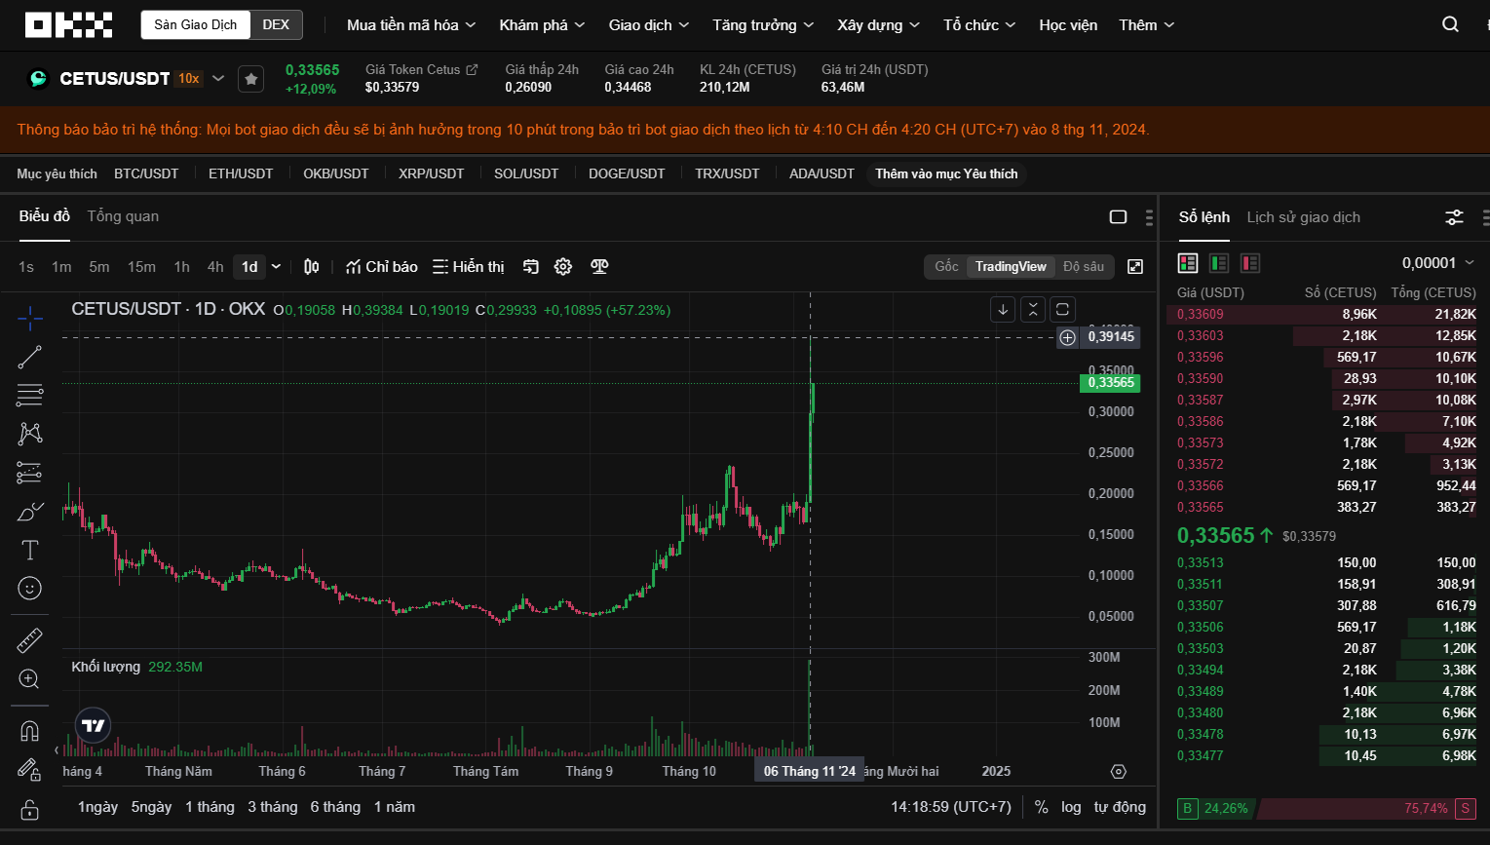Change order book precision 0,00001 dropdown
The width and height of the screenshot is (1490, 845).
pyautogui.click(x=1438, y=263)
